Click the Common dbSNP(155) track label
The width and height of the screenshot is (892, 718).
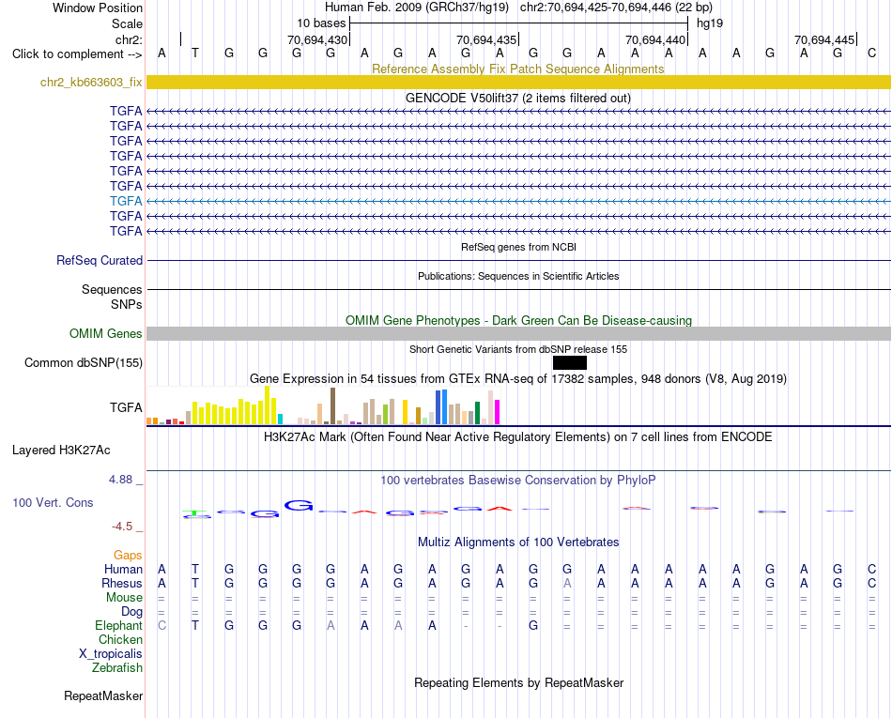click(84, 362)
